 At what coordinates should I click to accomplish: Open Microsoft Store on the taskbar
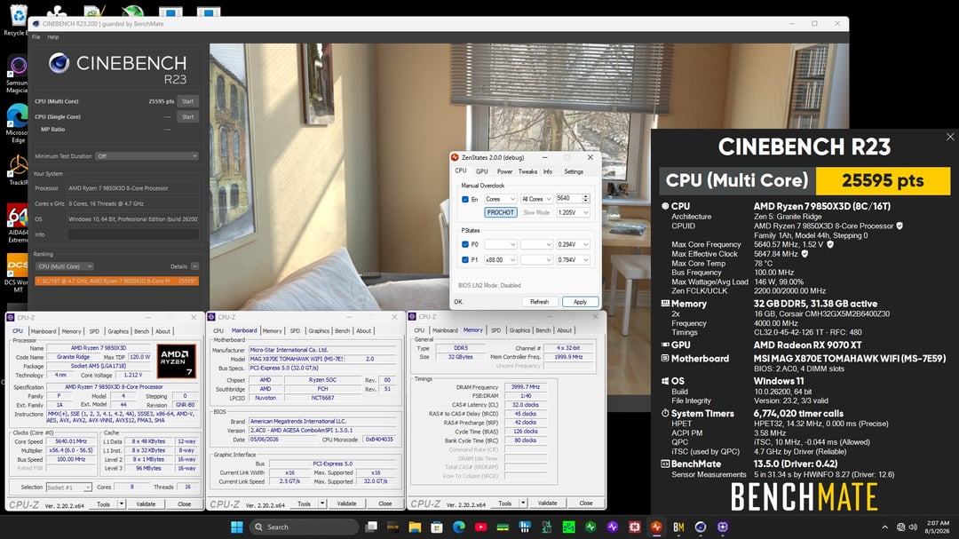[x=437, y=527]
